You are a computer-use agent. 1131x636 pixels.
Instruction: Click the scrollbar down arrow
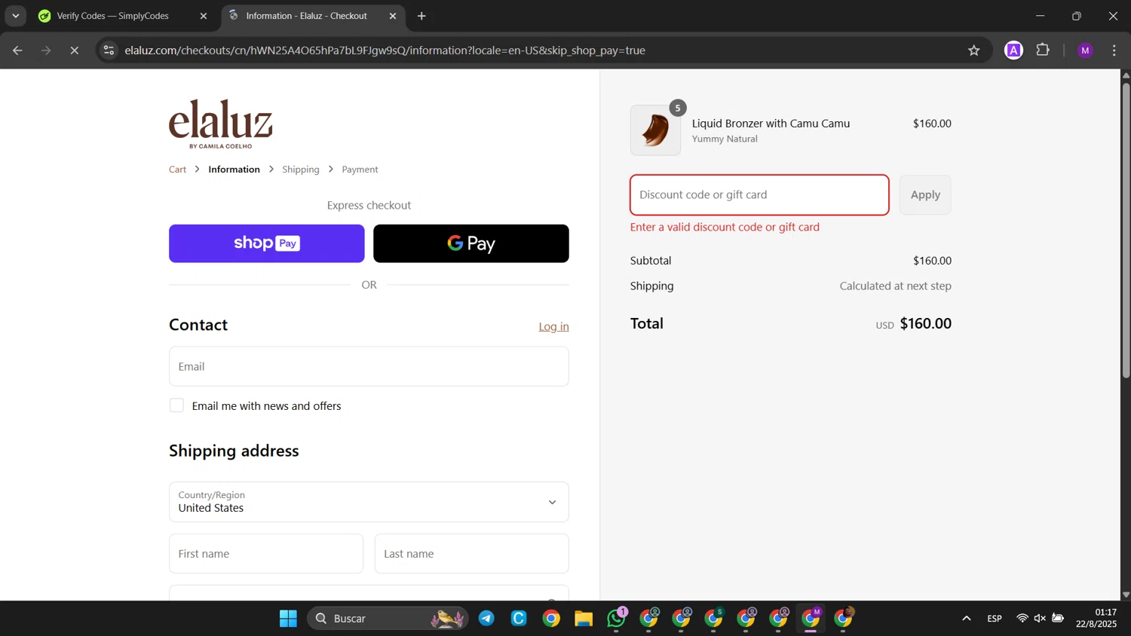(1126, 595)
